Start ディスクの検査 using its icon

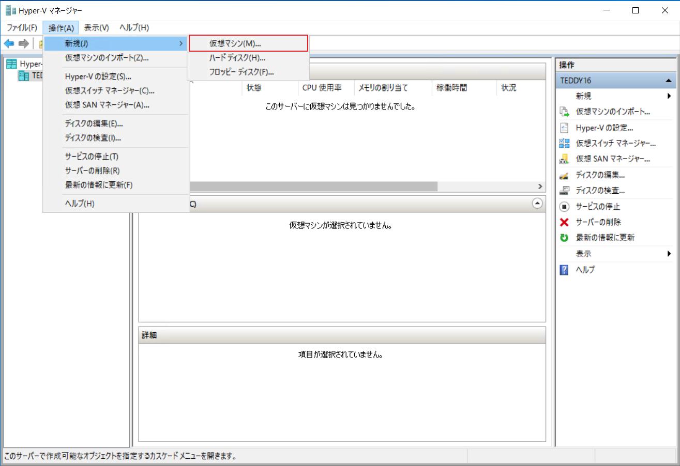coord(564,190)
